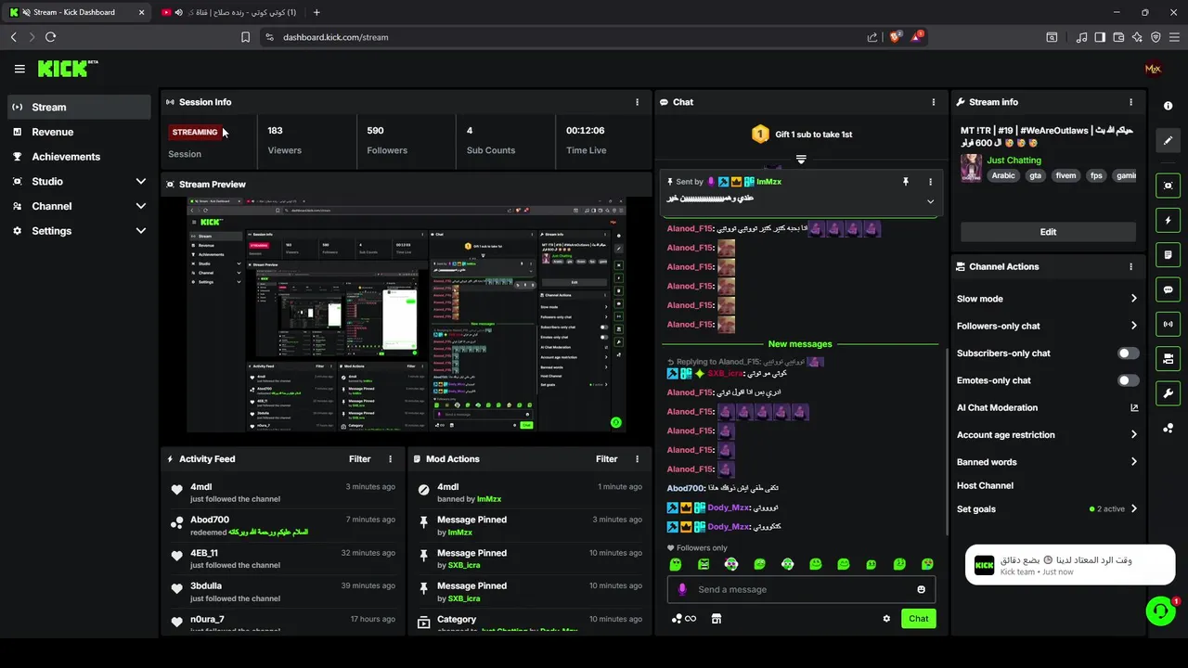Image resolution: width=1188 pixels, height=668 pixels.
Task: Click the purple microphone icon in message box
Action: click(x=682, y=589)
